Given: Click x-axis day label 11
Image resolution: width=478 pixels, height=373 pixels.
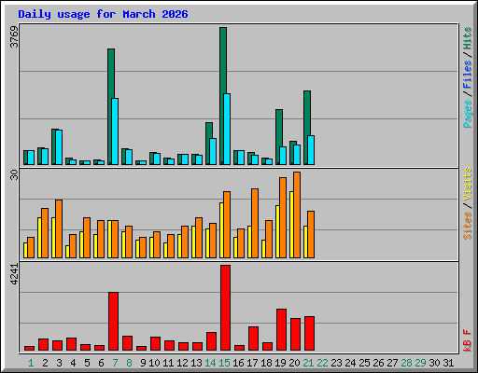Looking at the screenshot, I should (168, 363).
